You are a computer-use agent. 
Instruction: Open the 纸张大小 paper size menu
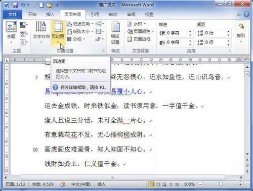tap(79, 31)
